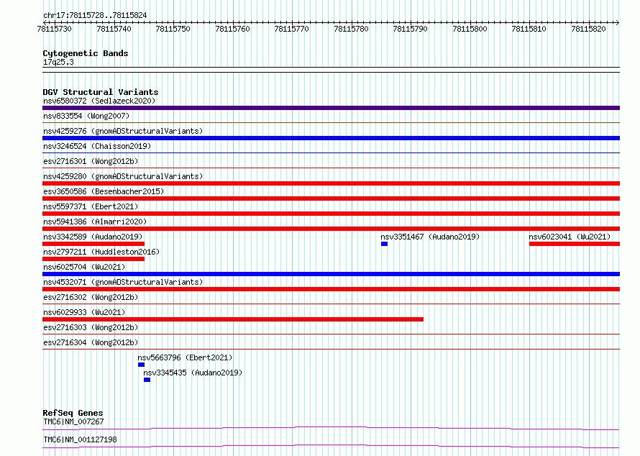Open esv2716301 (Wong2012b) variant label
Viewport: 640px width, 456px height.
pyautogui.click(x=91, y=161)
